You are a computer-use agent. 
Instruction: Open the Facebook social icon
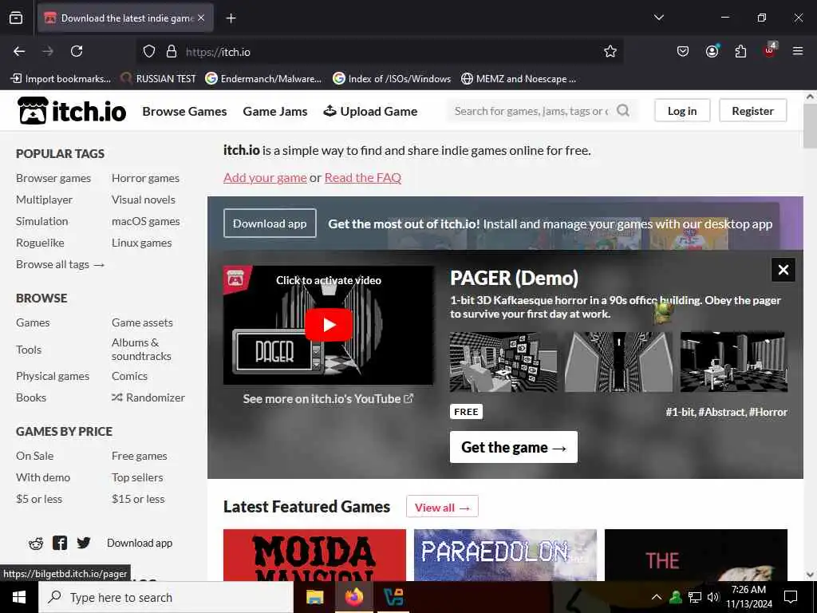point(60,543)
